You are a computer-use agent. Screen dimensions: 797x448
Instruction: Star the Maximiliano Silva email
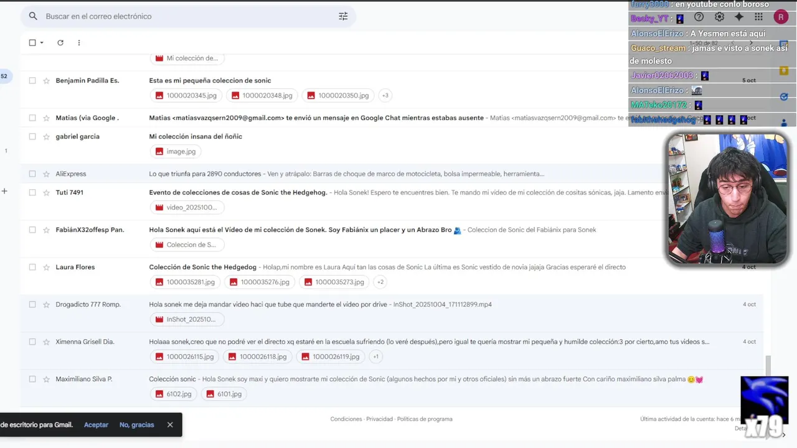(46, 380)
